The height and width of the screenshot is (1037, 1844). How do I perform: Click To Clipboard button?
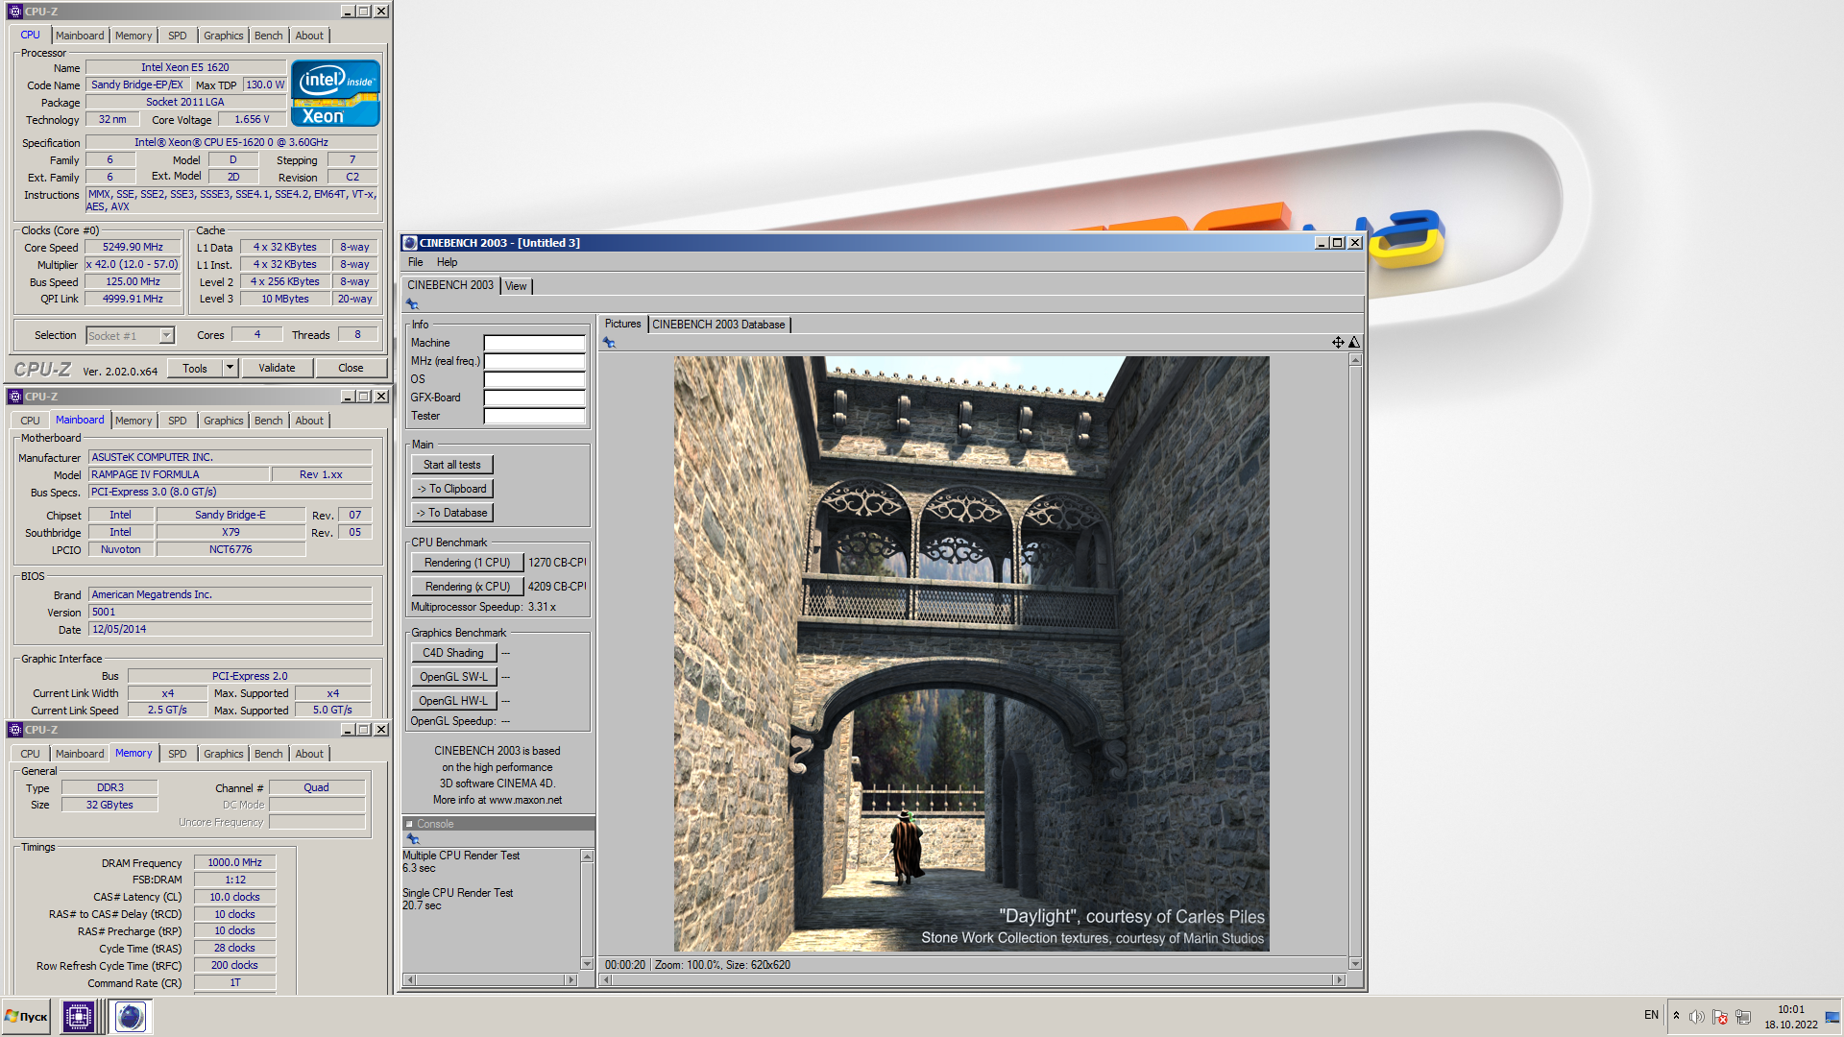click(452, 489)
